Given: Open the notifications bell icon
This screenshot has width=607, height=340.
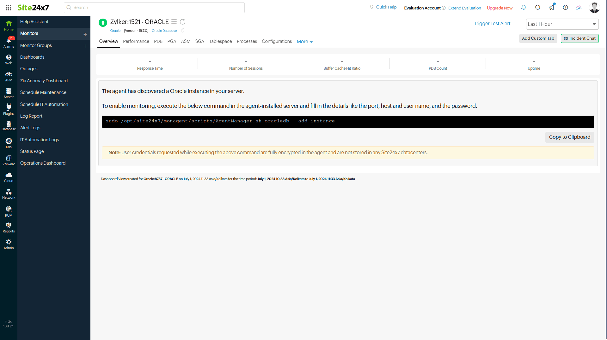Looking at the screenshot, I should (x=524, y=7).
